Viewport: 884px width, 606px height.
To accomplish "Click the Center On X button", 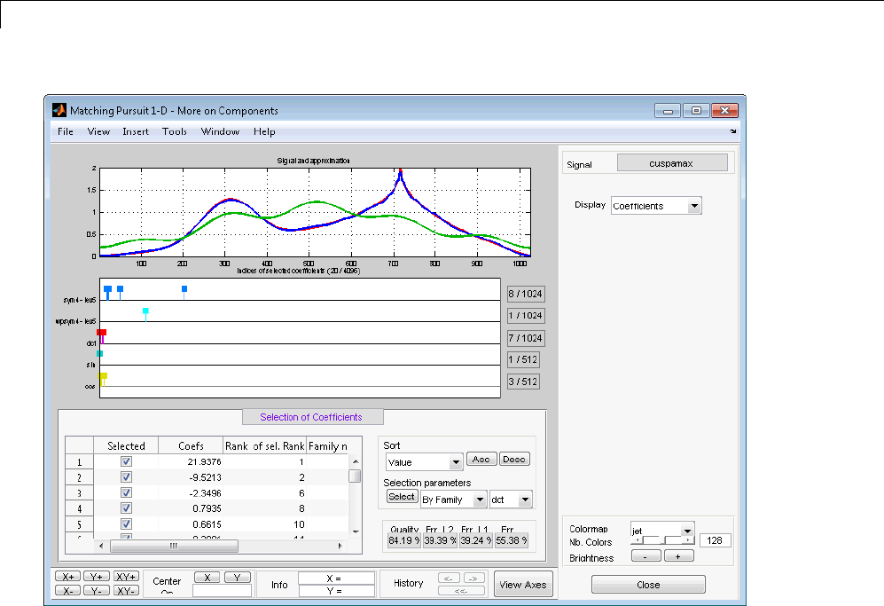I will click(207, 577).
